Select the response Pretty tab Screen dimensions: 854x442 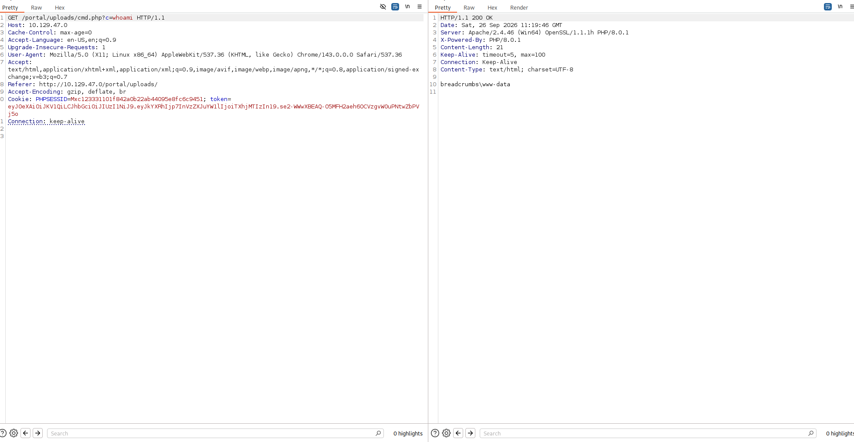tap(443, 7)
